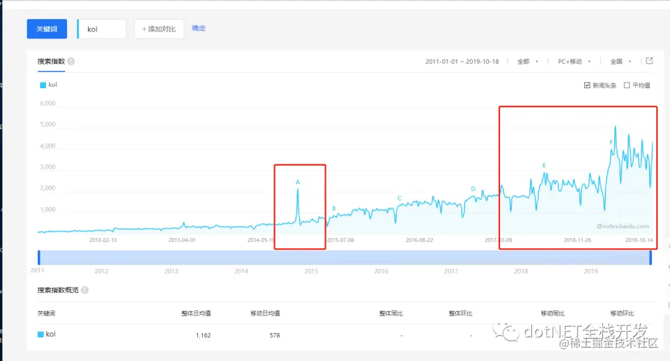Click the 整体日均值 column header
The image size is (670, 361).
pyautogui.click(x=195, y=313)
